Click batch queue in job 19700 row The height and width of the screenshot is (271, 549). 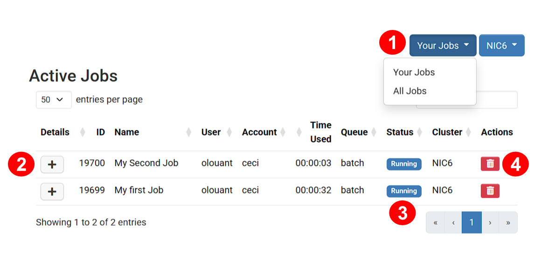[352, 163]
